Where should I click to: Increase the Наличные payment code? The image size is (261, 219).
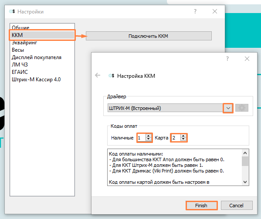(148, 136)
